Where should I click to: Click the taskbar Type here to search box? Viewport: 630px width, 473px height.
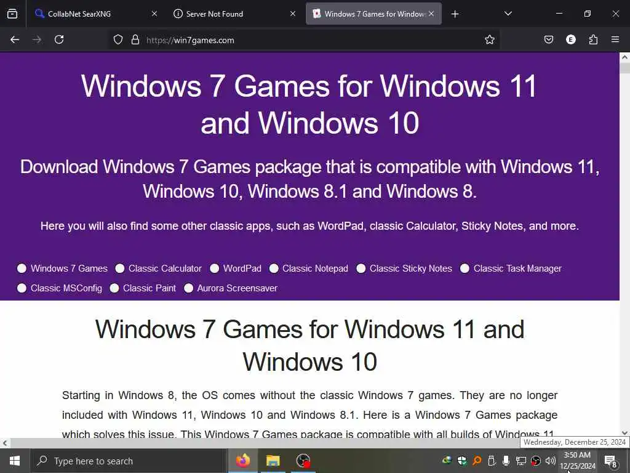click(x=129, y=461)
